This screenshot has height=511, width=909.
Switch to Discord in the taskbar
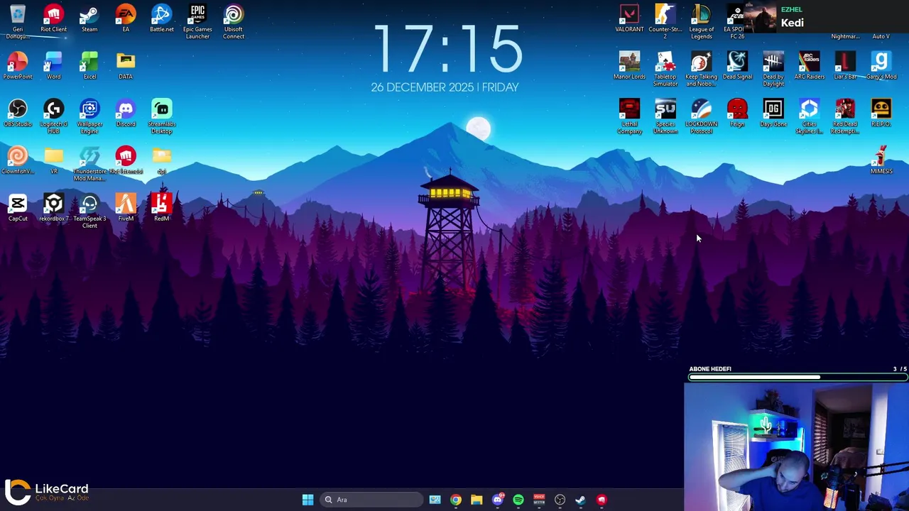coord(498,500)
